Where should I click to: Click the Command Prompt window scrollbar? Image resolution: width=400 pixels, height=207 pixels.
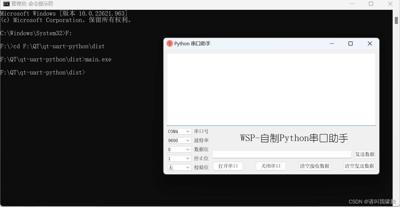click(396, 20)
